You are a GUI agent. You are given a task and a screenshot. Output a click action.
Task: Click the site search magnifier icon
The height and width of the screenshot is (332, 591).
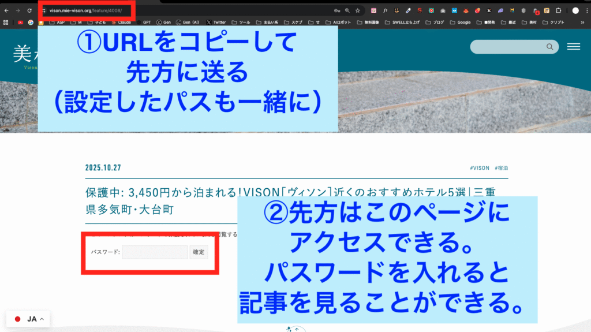(x=550, y=47)
